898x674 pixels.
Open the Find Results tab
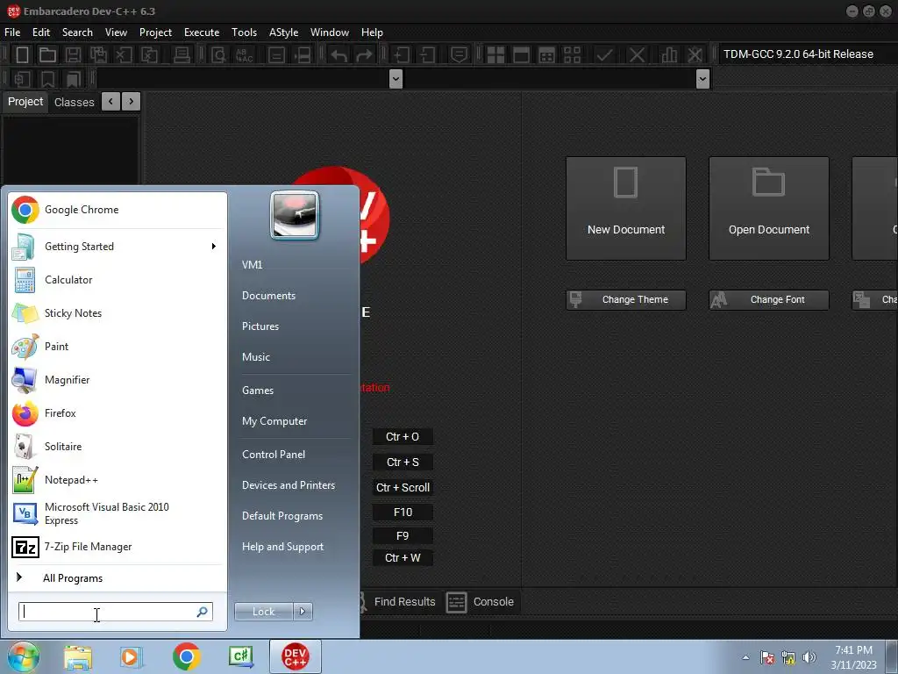coord(397,602)
